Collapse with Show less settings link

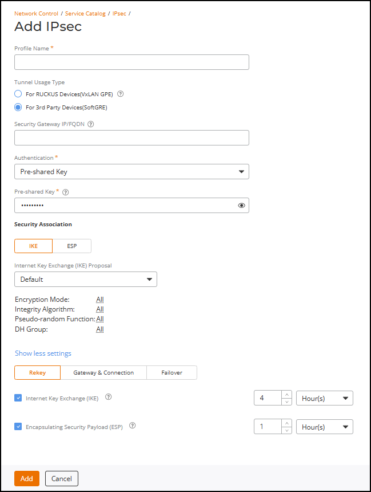pyautogui.click(x=43, y=353)
